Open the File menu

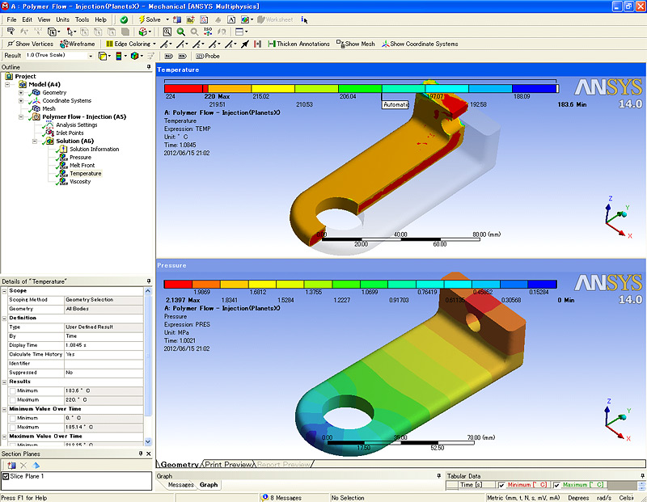[x=11, y=19]
